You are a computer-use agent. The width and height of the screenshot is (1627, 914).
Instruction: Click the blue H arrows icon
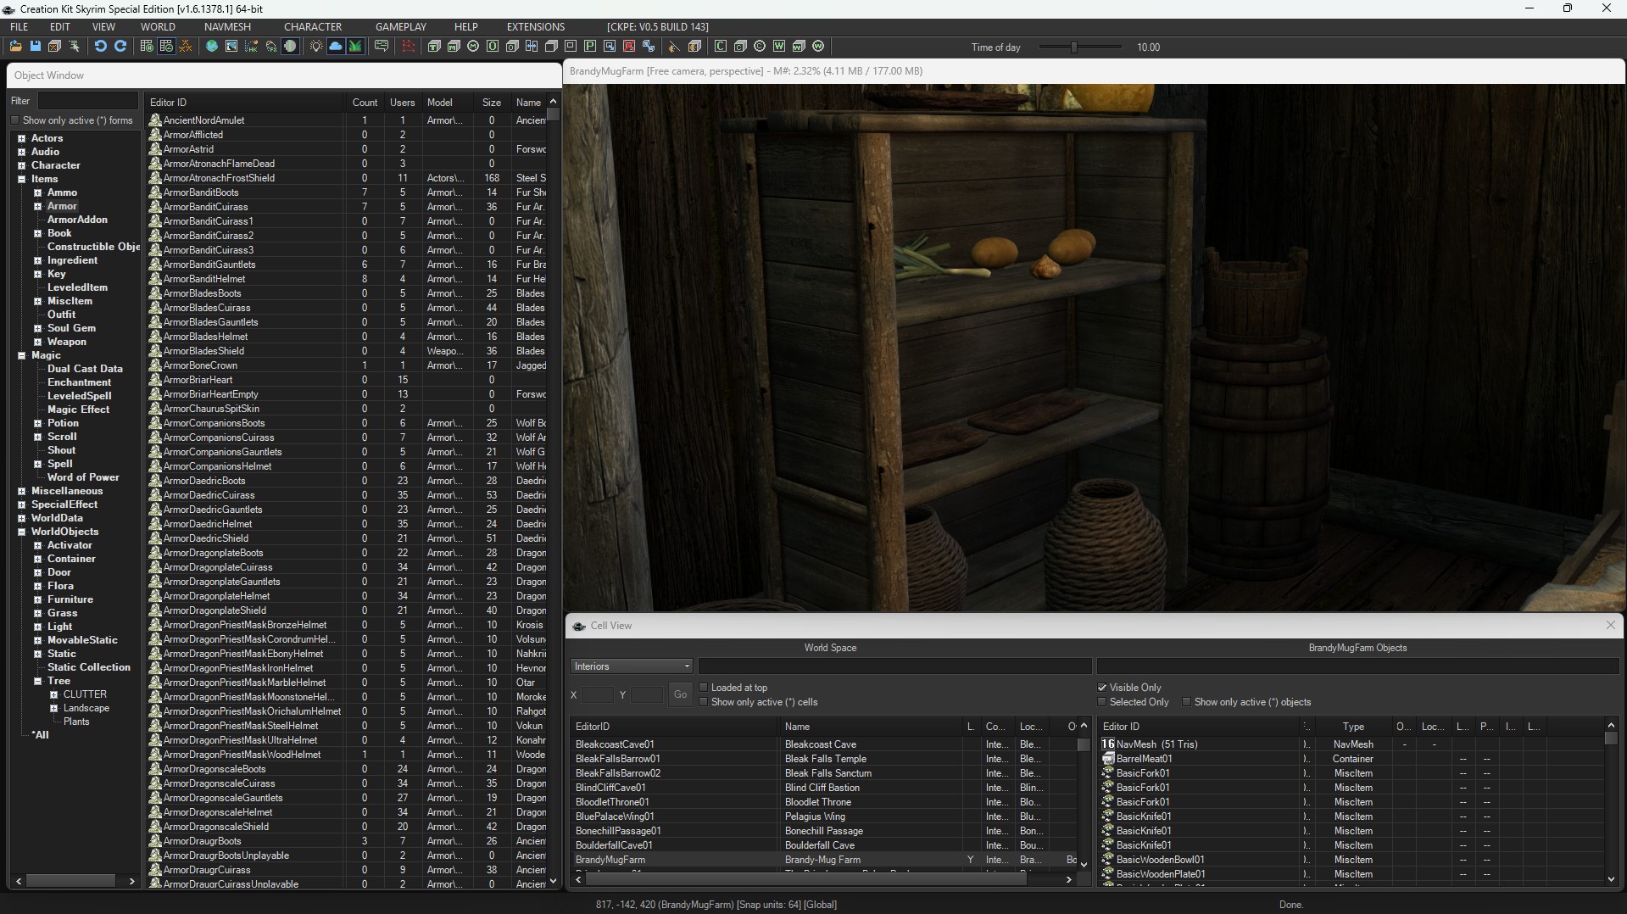532,47
